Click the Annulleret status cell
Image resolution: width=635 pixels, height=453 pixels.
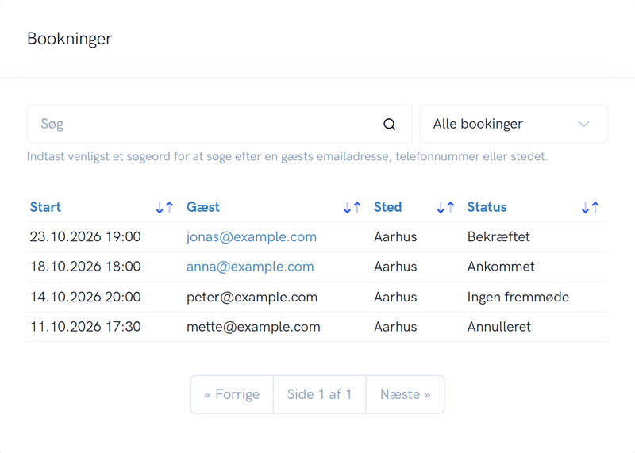[x=499, y=326]
